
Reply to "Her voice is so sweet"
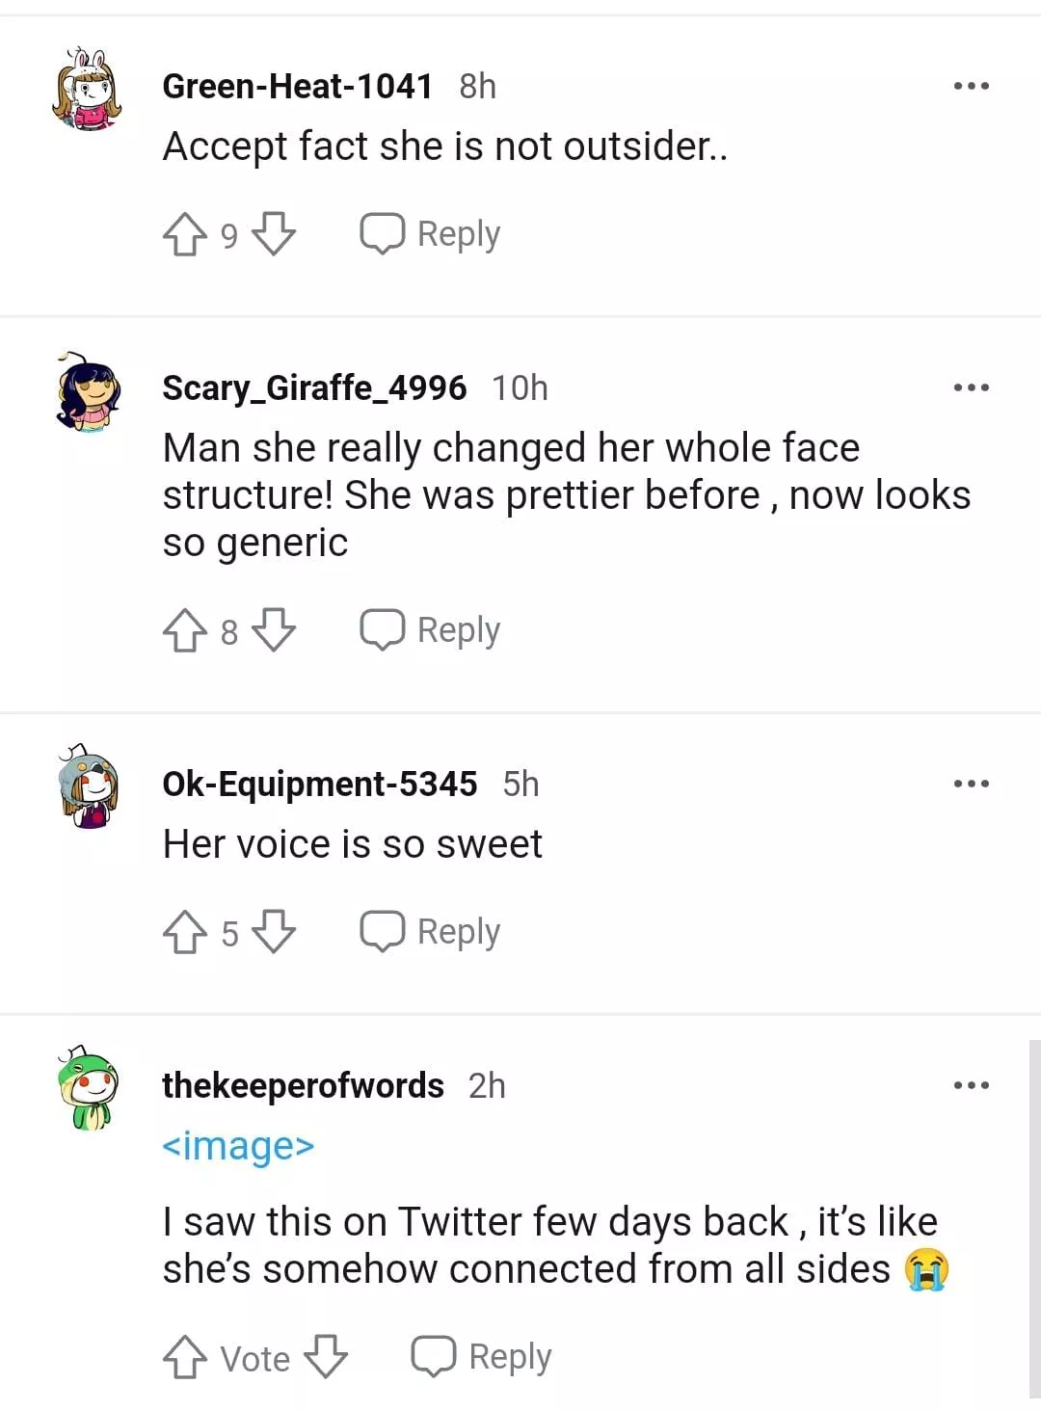click(x=431, y=932)
